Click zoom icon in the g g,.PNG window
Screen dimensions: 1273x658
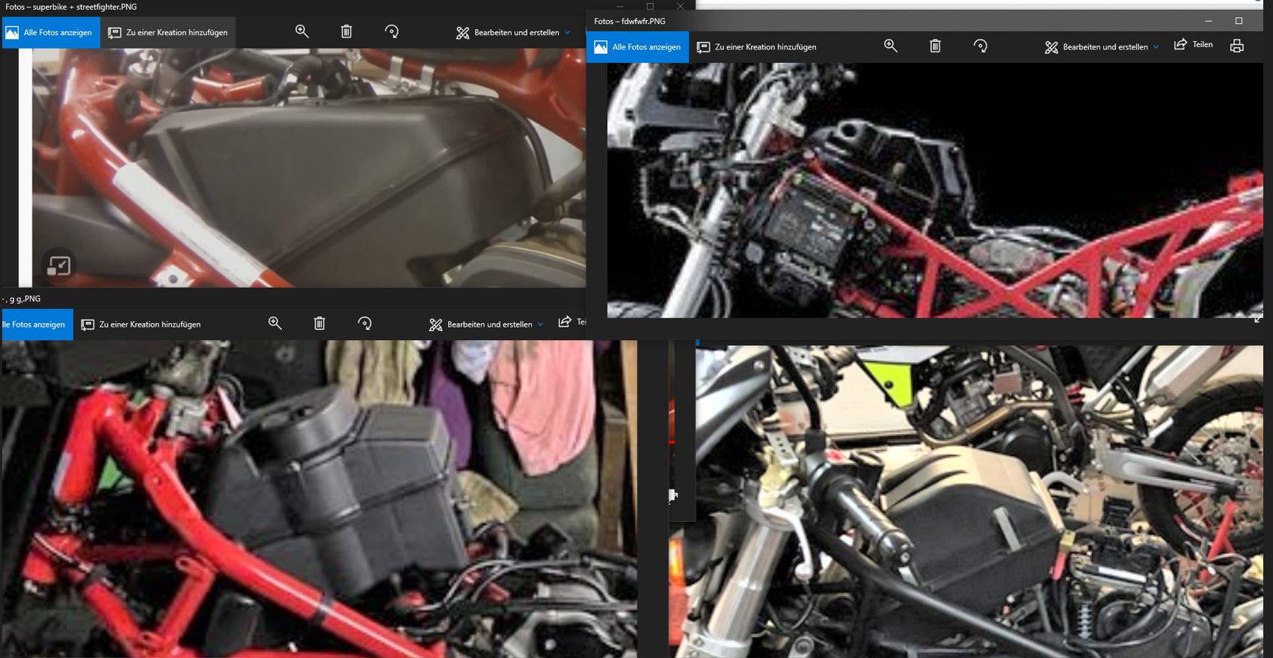point(275,324)
